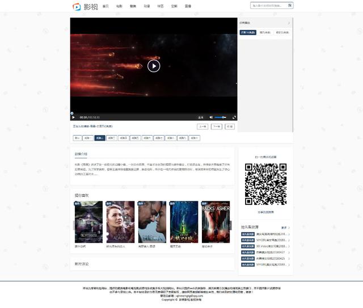Click the qinmengqg@qq.com email in the footer
Viewport: 363px width, 308px height.
point(189,296)
